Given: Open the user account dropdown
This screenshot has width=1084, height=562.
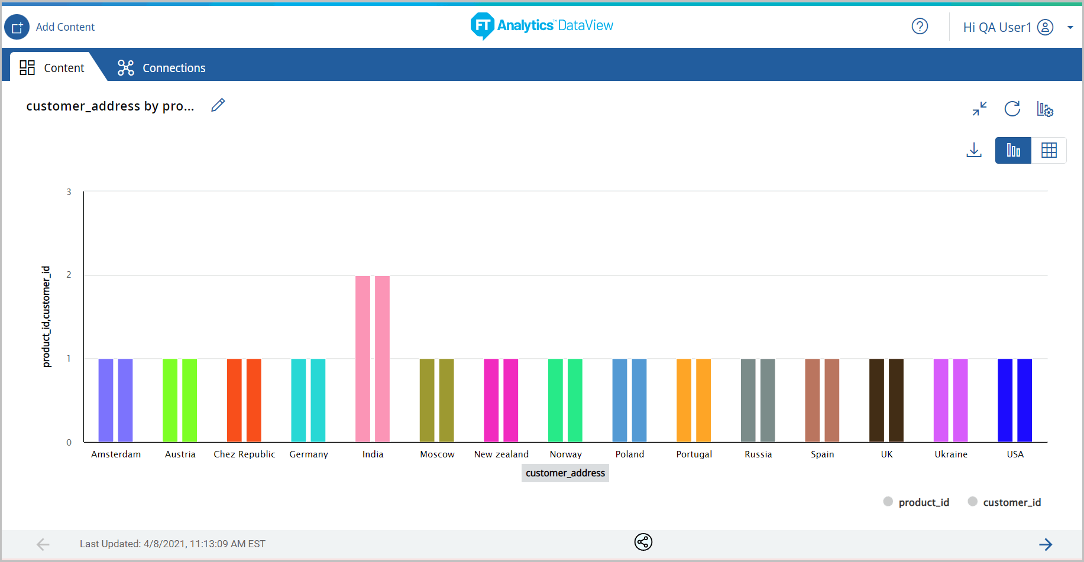Looking at the screenshot, I should coord(1070,27).
